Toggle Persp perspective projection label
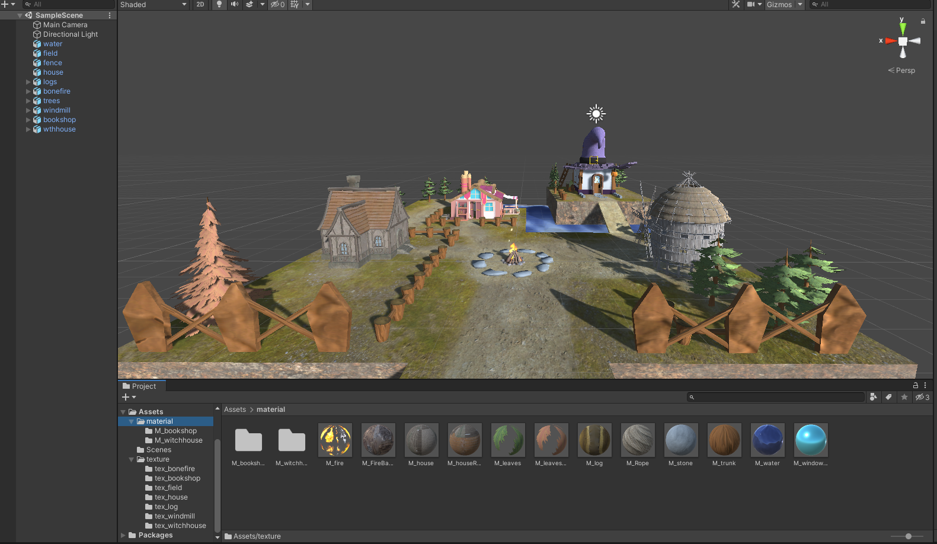This screenshot has height=544, width=937. click(901, 71)
